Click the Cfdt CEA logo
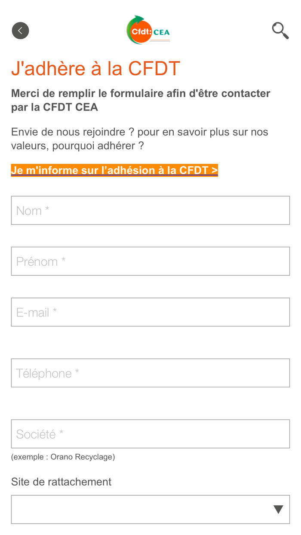The height and width of the screenshot is (535, 301). pyautogui.click(x=148, y=31)
